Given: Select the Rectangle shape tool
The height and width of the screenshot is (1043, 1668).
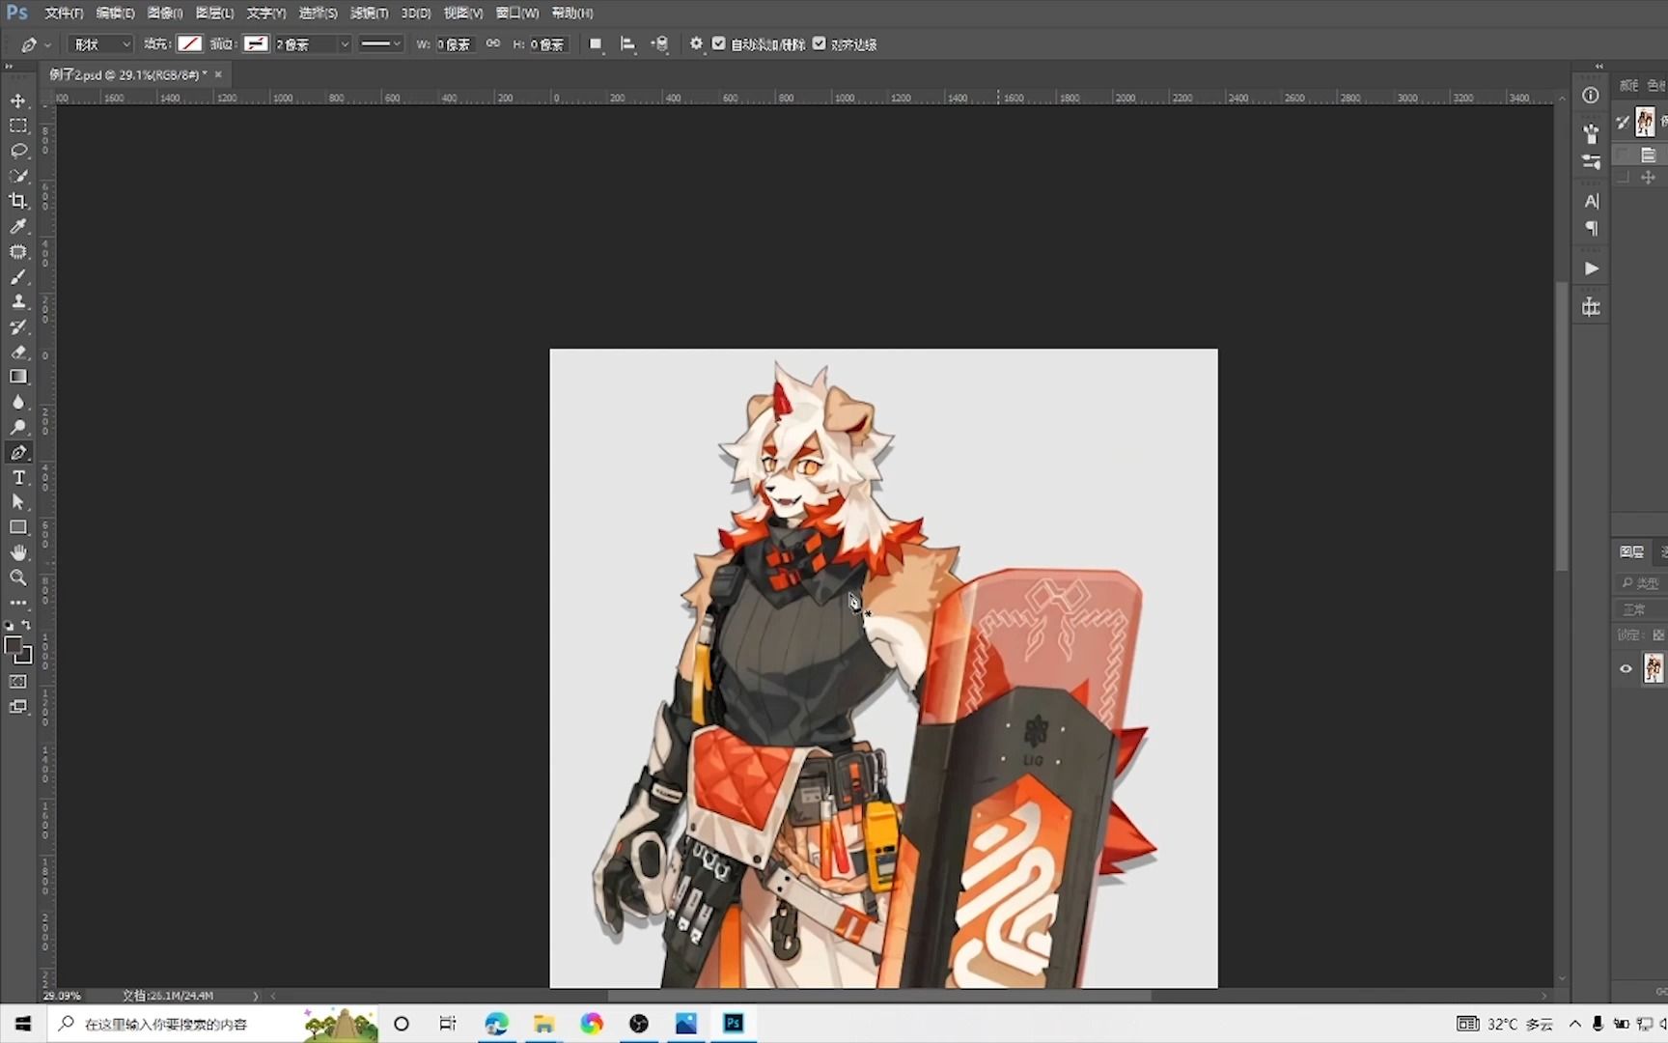Looking at the screenshot, I should coord(18,527).
